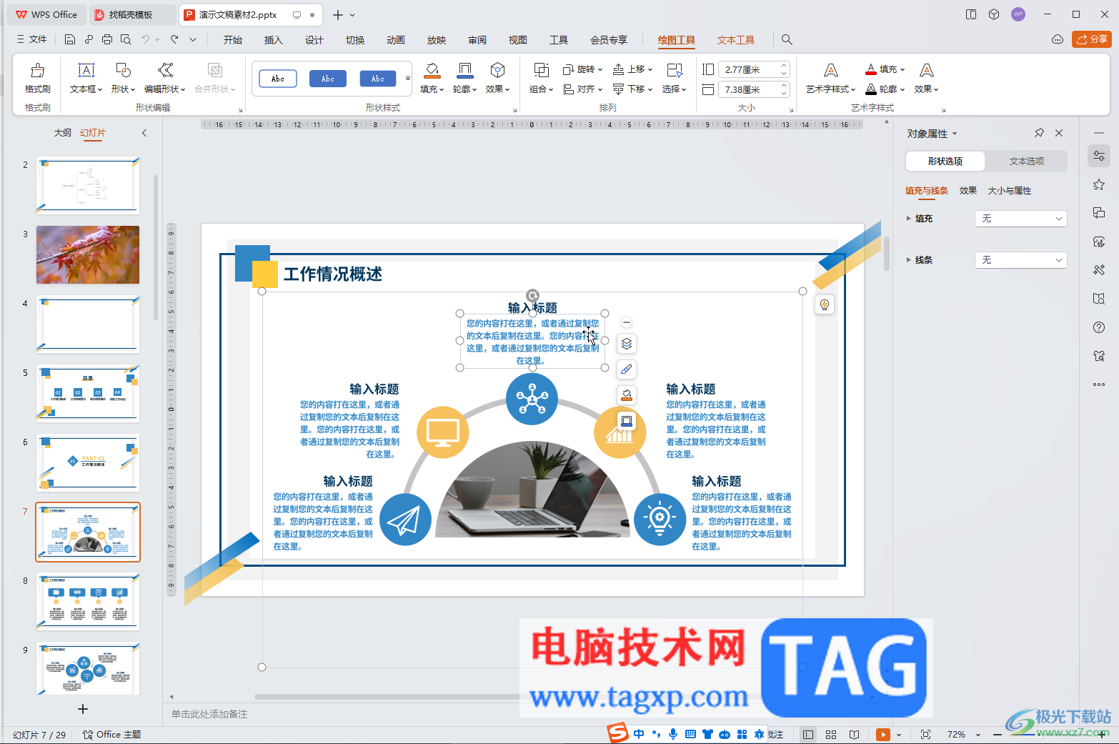Open 大小与属性 sub-tab in properties
The height and width of the screenshot is (744, 1119).
coord(1010,191)
